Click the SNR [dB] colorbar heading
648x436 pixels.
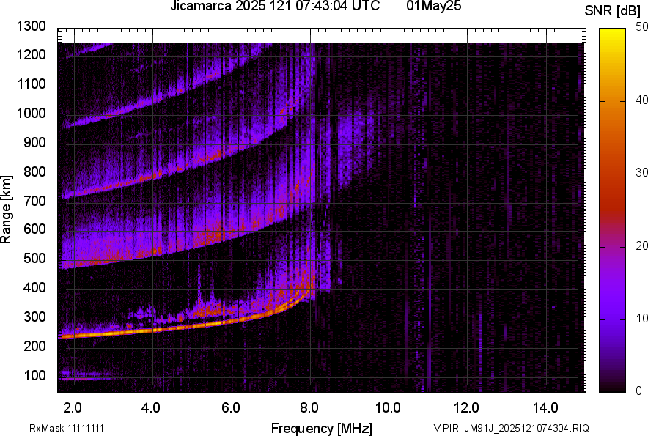pos(613,11)
